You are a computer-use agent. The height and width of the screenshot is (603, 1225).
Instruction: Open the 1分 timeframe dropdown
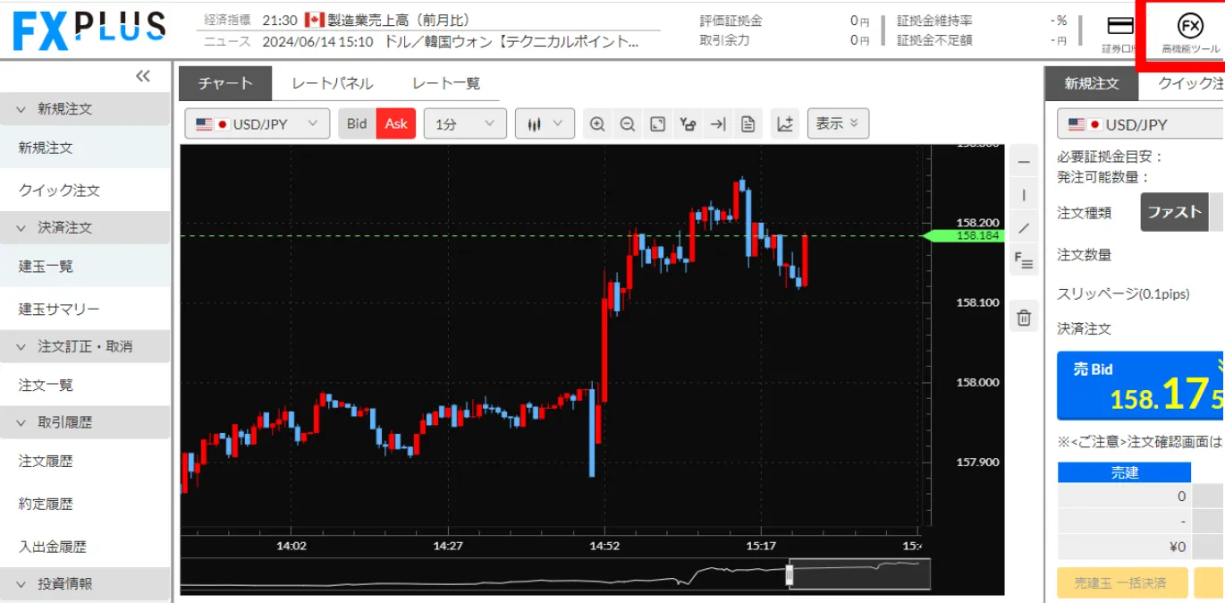tap(465, 124)
